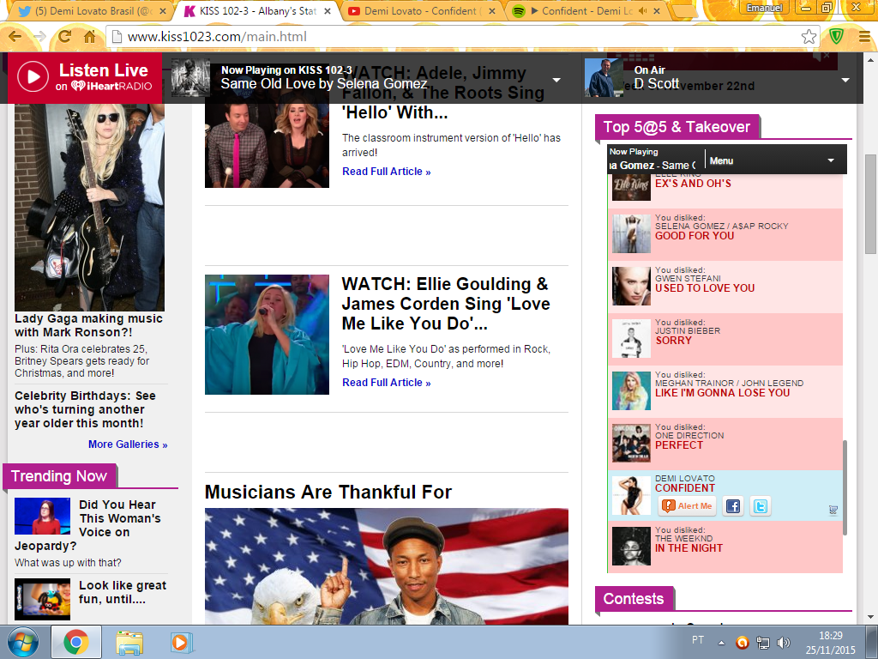Mute audio icon on the Spotify tab

[642, 11]
